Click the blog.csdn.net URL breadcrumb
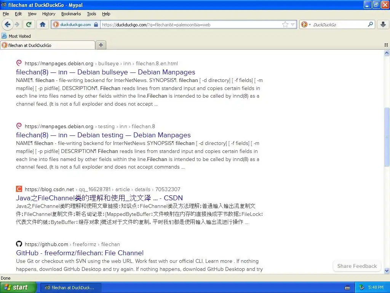The image size is (390, 293). [102, 189]
